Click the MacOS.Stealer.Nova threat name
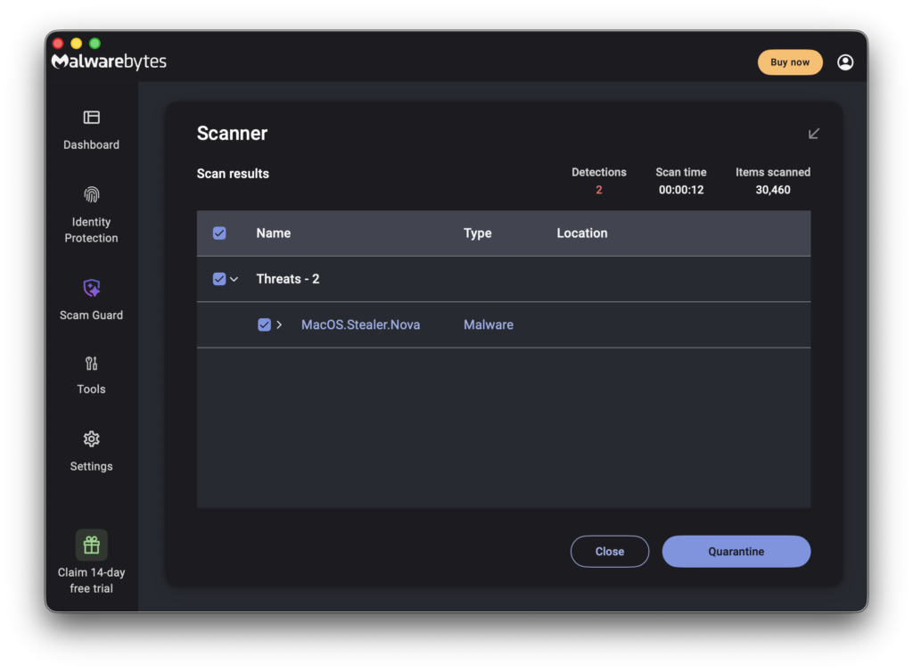913x672 pixels. pos(360,324)
